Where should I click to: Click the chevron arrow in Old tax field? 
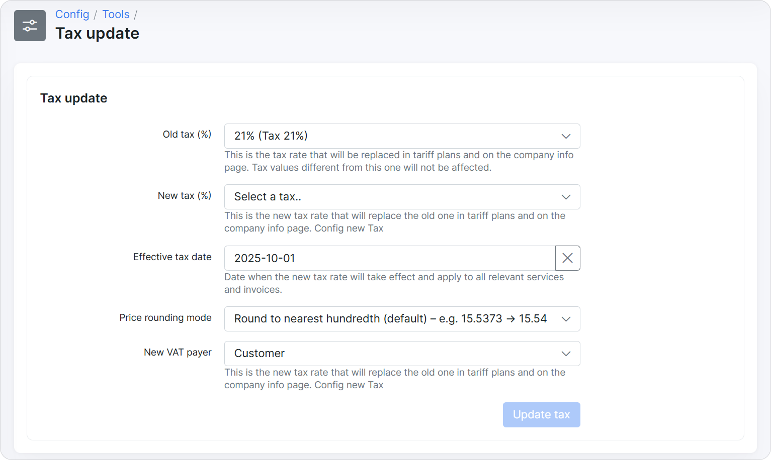tap(566, 136)
